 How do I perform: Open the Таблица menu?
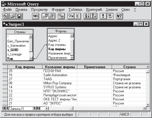(x=75, y=10)
